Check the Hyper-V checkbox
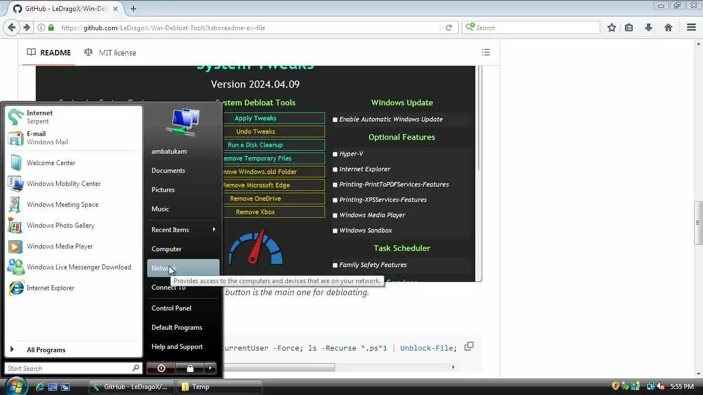The width and height of the screenshot is (703, 395). pyautogui.click(x=335, y=154)
